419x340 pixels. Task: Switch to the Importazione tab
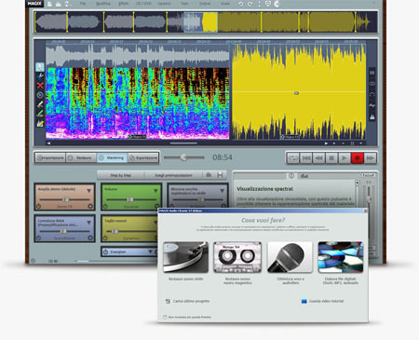[50, 157]
